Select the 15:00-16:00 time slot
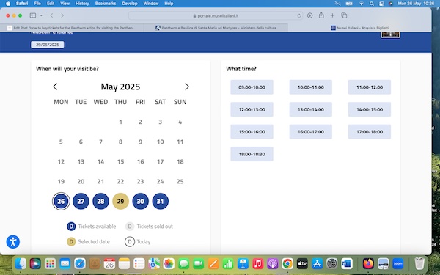The height and width of the screenshot is (275, 440). [x=252, y=131]
